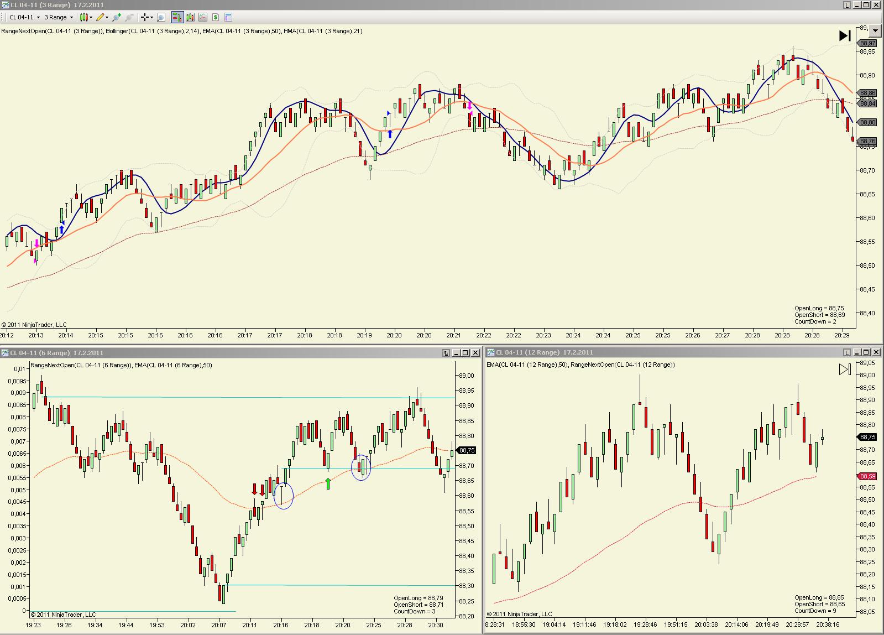Click the 88,80 price marker on 3 Range chart

tap(867, 122)
